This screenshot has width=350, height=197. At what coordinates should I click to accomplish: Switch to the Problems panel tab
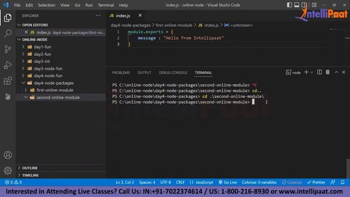click(121, 73)
